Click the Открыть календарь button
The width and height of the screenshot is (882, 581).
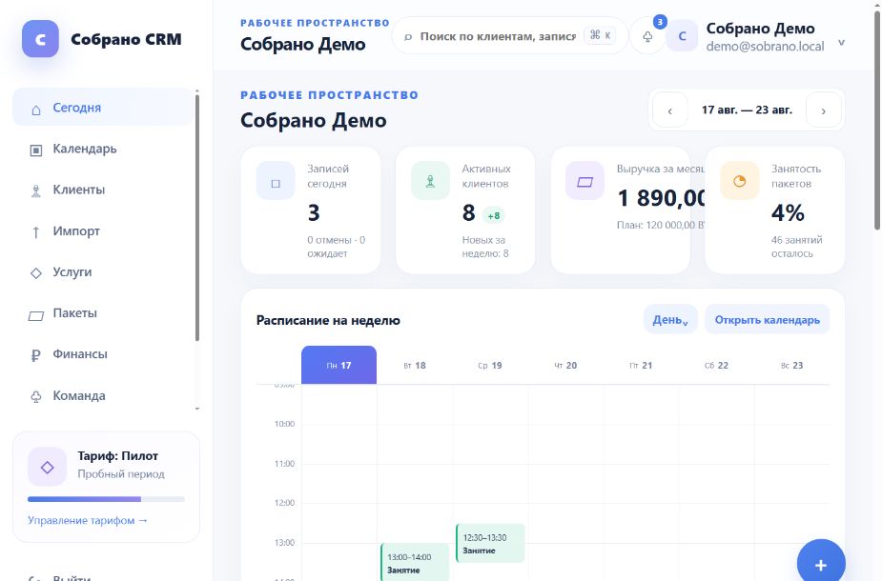(x=768, y=319)
